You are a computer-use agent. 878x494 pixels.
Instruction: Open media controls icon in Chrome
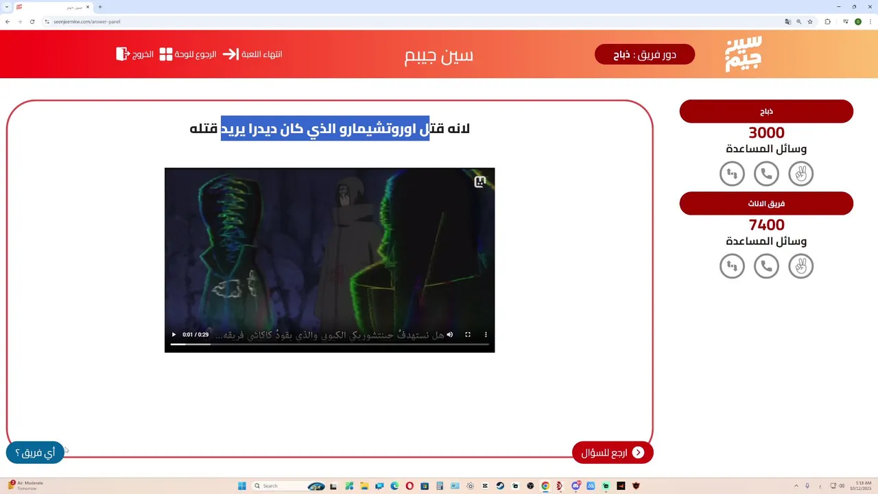click(x=846, y=21)
